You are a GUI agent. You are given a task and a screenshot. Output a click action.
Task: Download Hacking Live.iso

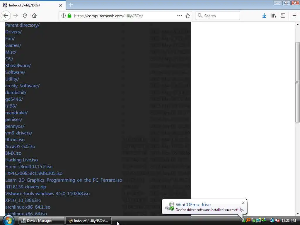tap(21, 160)
